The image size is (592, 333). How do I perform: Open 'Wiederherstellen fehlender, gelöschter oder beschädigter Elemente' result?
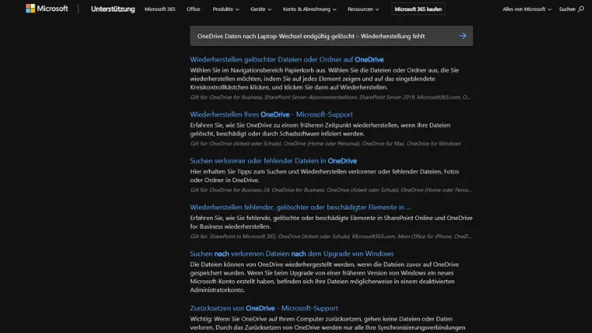click(300, 208)
